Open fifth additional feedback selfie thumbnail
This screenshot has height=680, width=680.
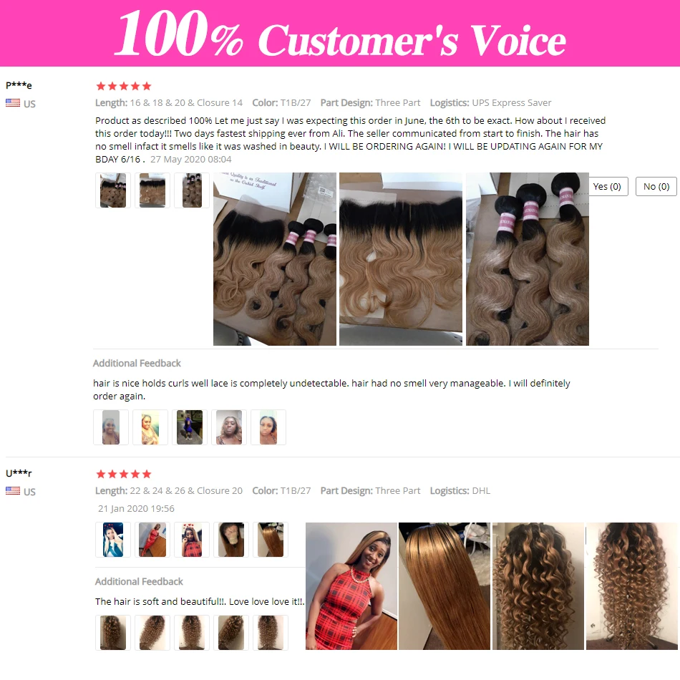268,427
